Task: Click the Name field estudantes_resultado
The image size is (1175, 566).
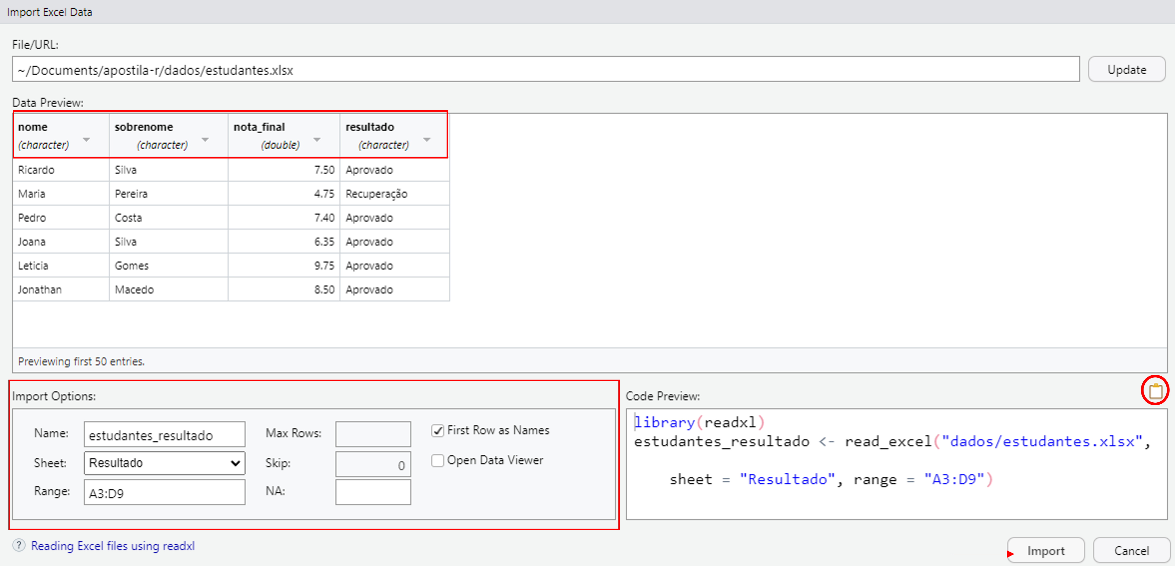Action: click(164, 435)
